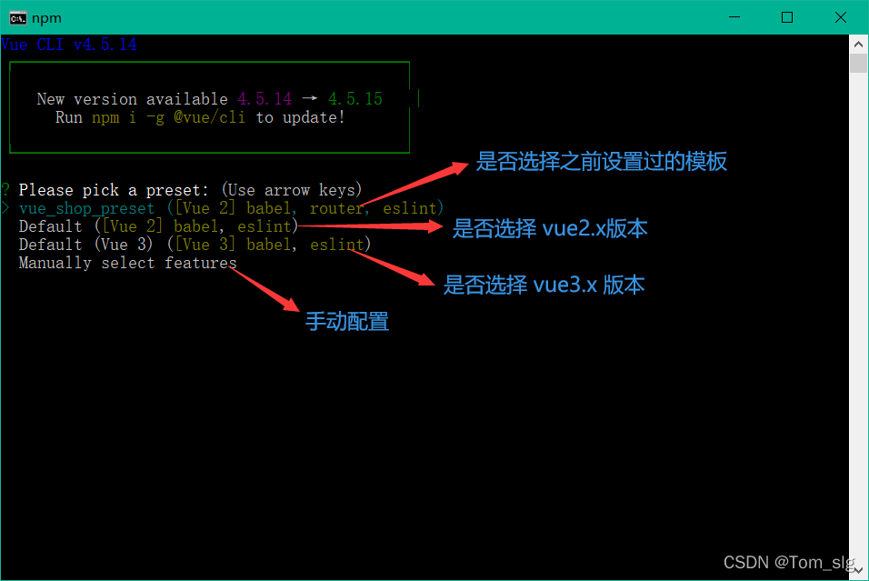Click the selection caret before vue_shop_preset

tap(5, 208)
